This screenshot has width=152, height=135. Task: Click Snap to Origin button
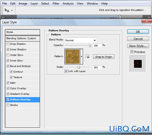[104, 57]
